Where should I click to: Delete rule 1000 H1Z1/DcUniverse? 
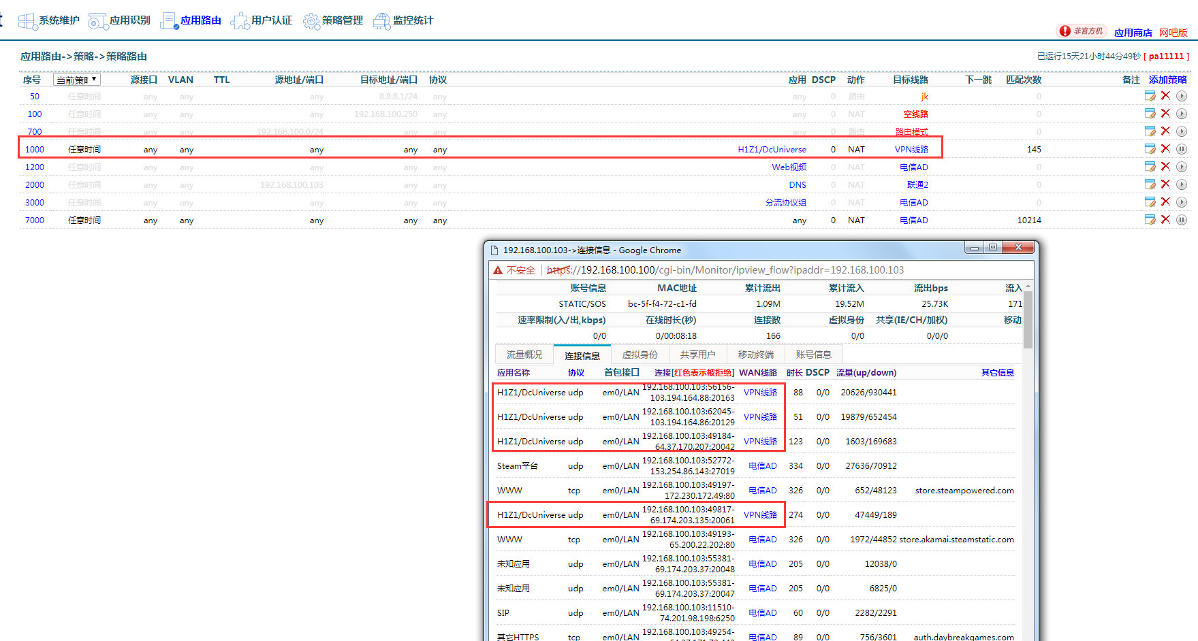[x=1165, y=149]
